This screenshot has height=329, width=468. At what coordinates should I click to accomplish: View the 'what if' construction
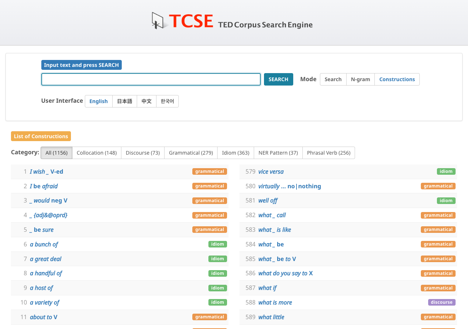267,288
